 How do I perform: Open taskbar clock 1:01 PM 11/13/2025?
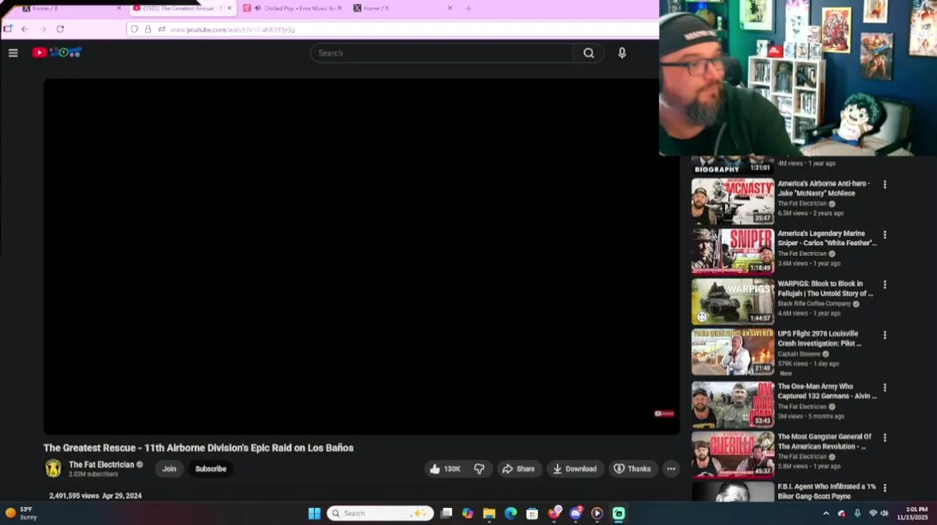[913, 513]
